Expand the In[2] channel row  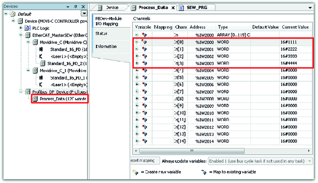(x=137, y=56)
